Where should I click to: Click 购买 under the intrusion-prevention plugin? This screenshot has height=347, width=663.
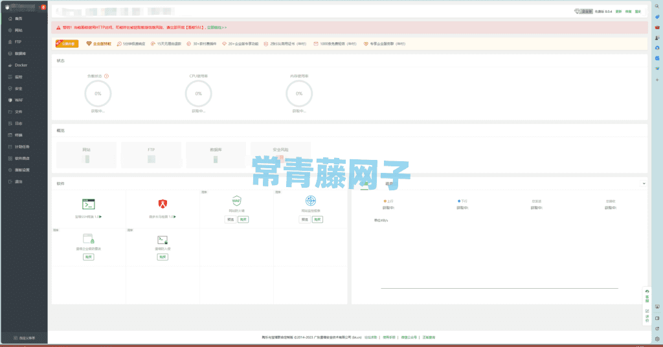pos(163,257)
